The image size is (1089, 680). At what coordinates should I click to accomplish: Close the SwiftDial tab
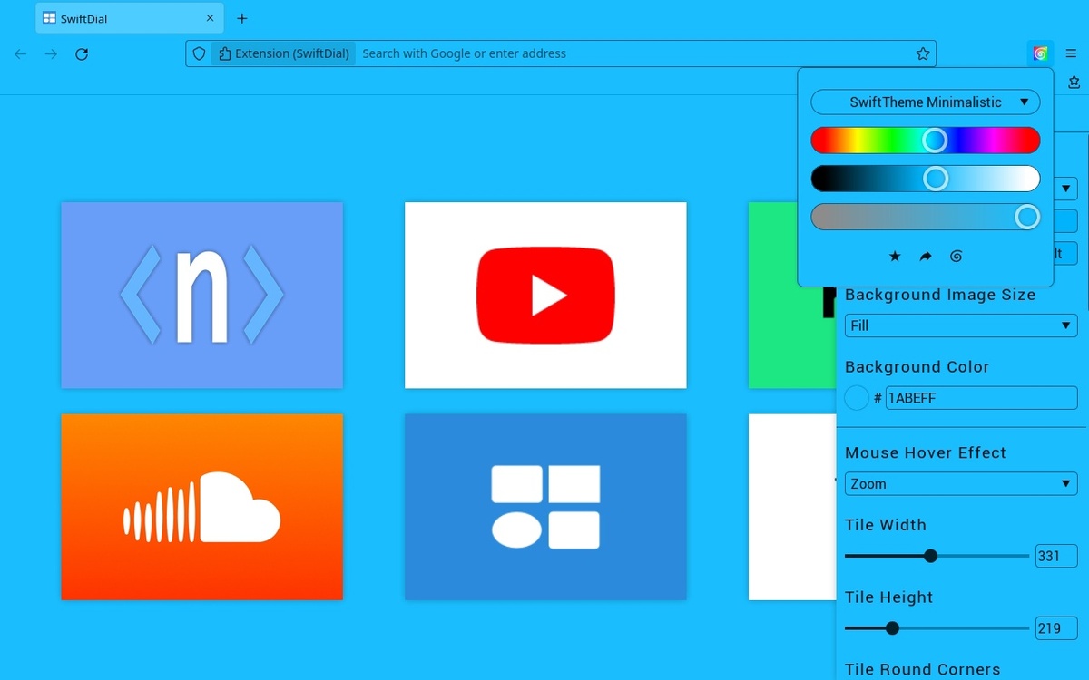coord(211,18)
